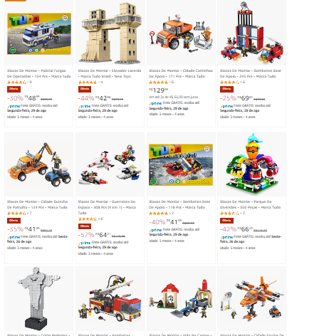Screen dimensions: 324x336
Task: Open the Cidade Guincho De Patrulha title link
Action: click(x=38, y=204)
